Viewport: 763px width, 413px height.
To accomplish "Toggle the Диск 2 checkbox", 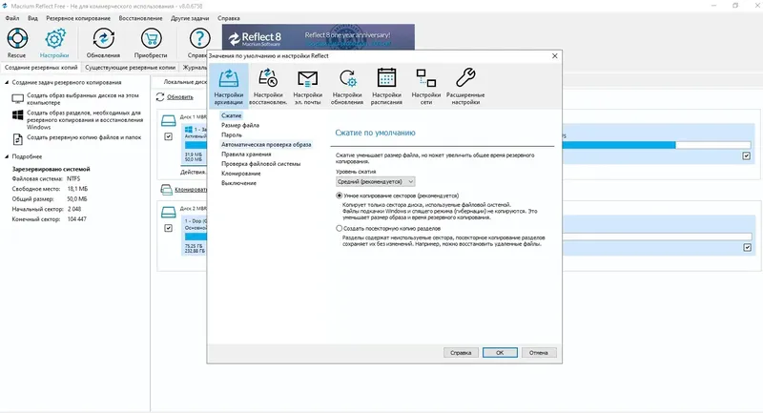I will (x=169, y=228).
